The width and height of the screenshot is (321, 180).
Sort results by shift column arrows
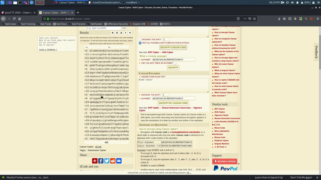click(87, 47)
